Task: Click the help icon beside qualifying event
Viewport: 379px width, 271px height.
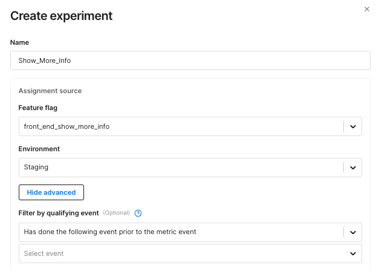Action: (138, 213)
